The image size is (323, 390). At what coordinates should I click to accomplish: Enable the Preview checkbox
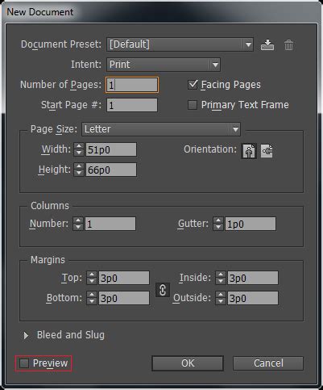(x=24, y=363)
